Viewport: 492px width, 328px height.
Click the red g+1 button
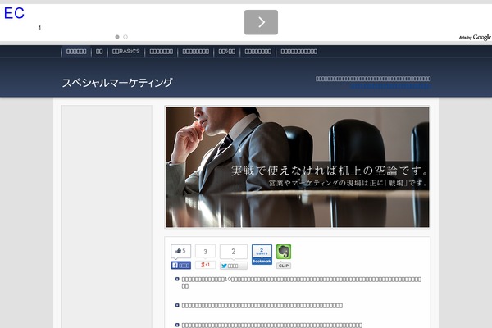(x=205, y=265)
